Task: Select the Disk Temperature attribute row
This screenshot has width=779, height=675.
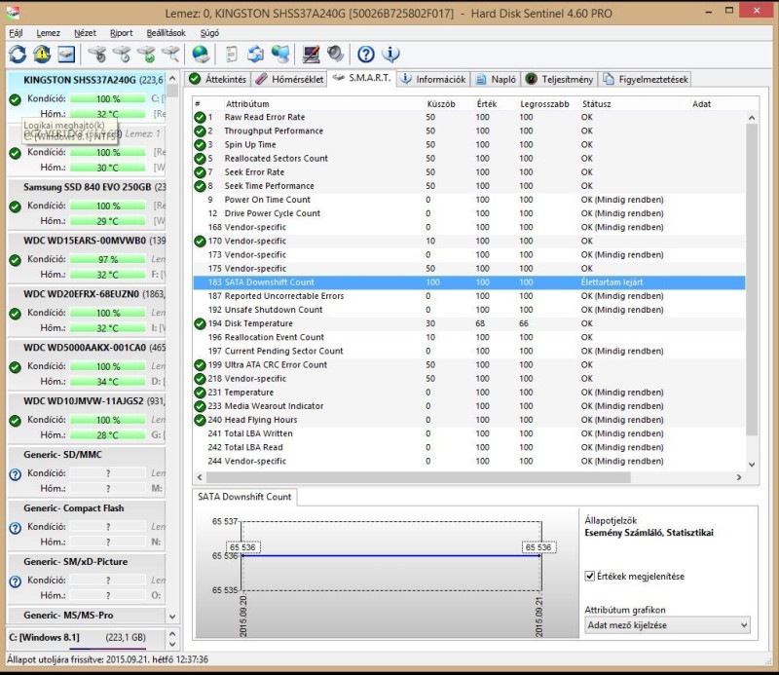Action: [258, 323]
